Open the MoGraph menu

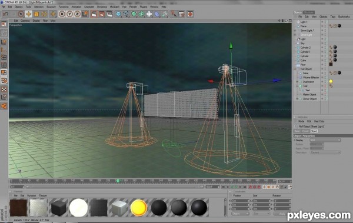click(x=114, y=6)
